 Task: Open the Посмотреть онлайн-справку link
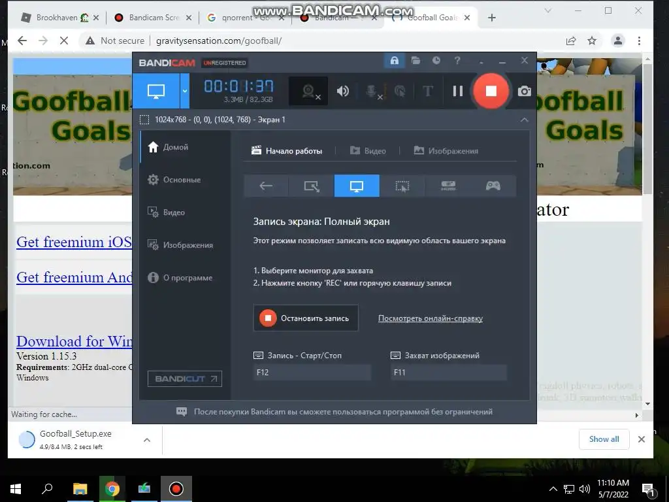pos(430,318)
